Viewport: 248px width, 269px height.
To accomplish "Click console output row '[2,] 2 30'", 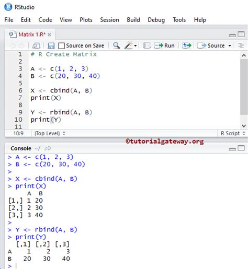I will pos(26,208).
